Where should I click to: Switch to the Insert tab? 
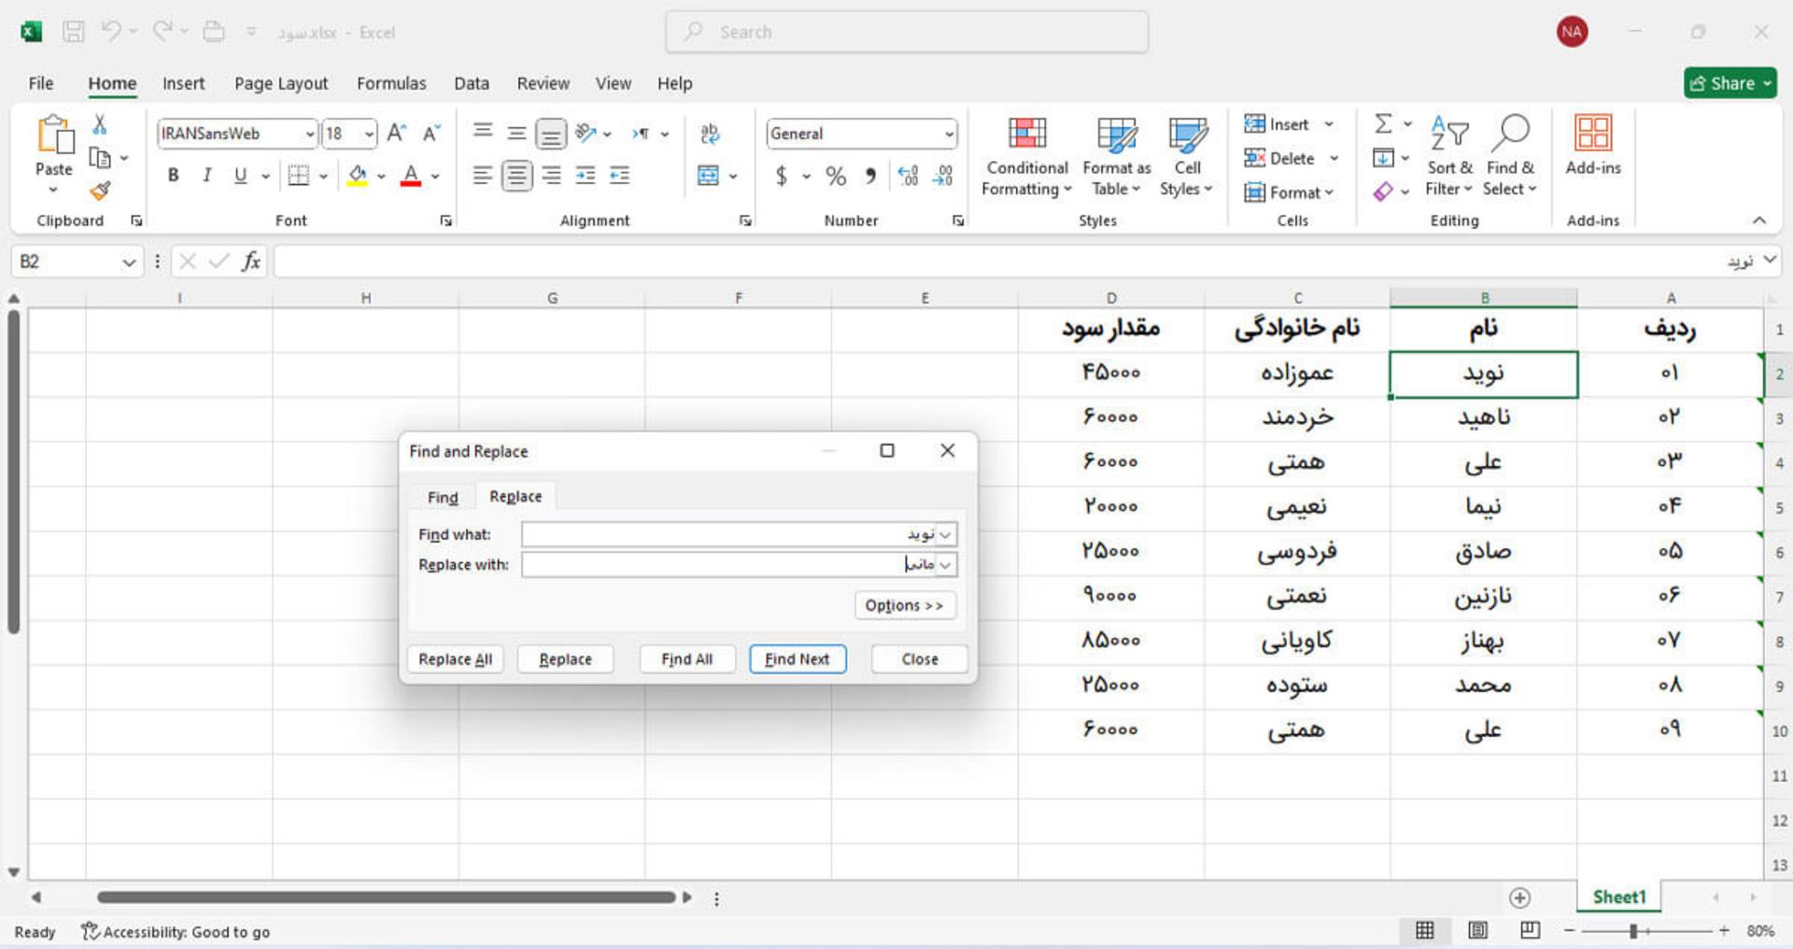[x=183, y=83]
